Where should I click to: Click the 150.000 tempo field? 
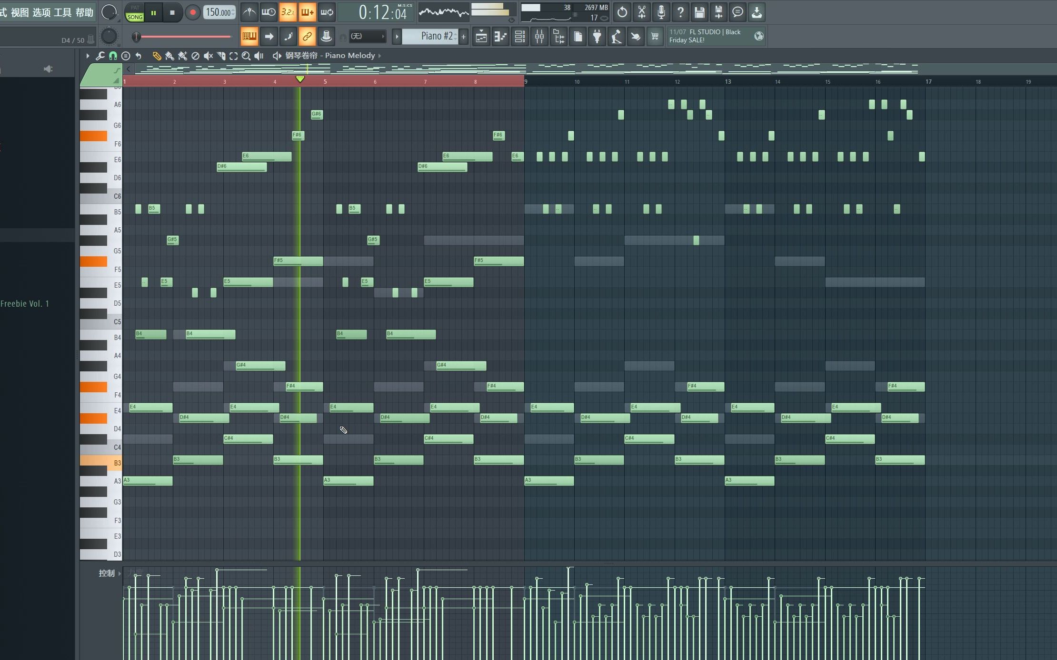pos(219,13)
